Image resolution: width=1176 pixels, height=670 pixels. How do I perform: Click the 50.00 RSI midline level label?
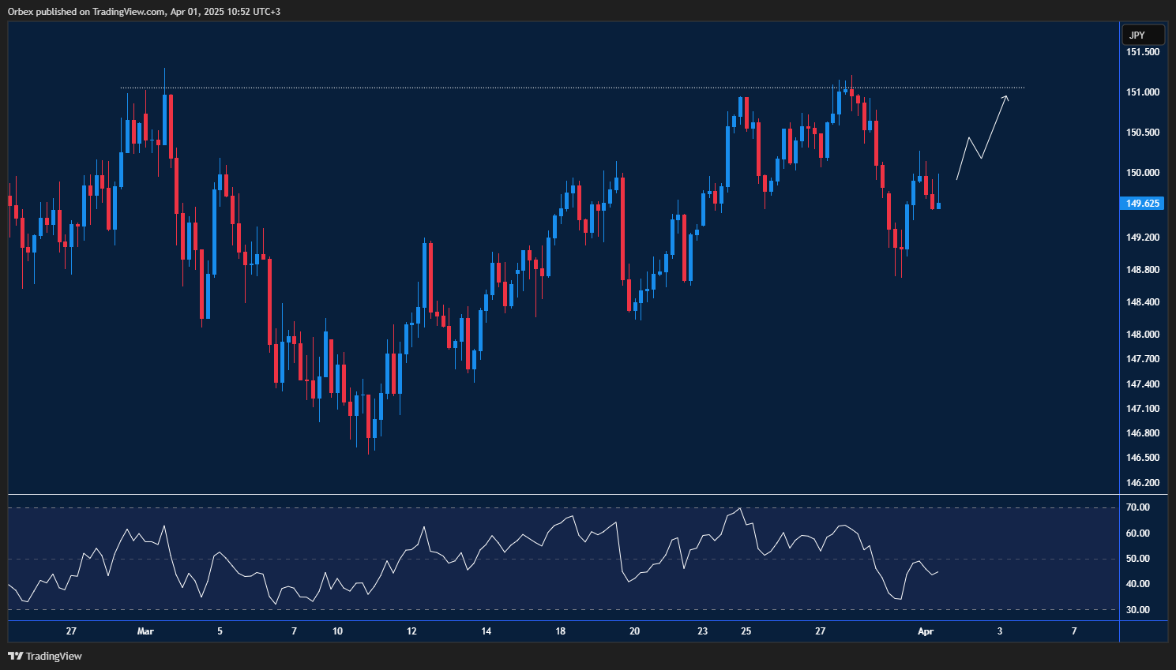point(1137,559)
